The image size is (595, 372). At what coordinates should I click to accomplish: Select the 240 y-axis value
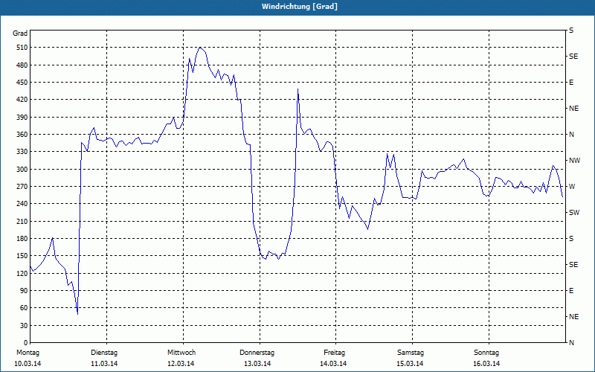click(x=22, y=204)
